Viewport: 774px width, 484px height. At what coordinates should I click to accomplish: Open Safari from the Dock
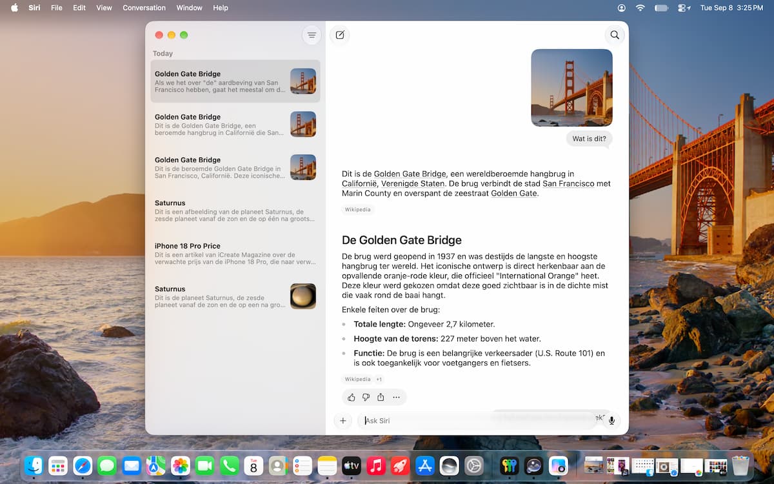[83, 465]
